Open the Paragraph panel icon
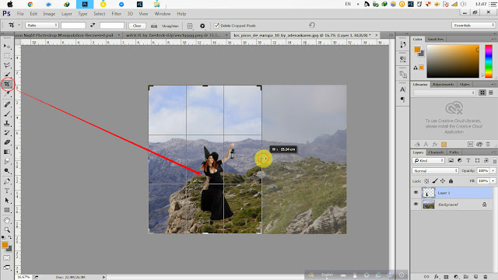The image size is (498, 280). coord(403,100)
